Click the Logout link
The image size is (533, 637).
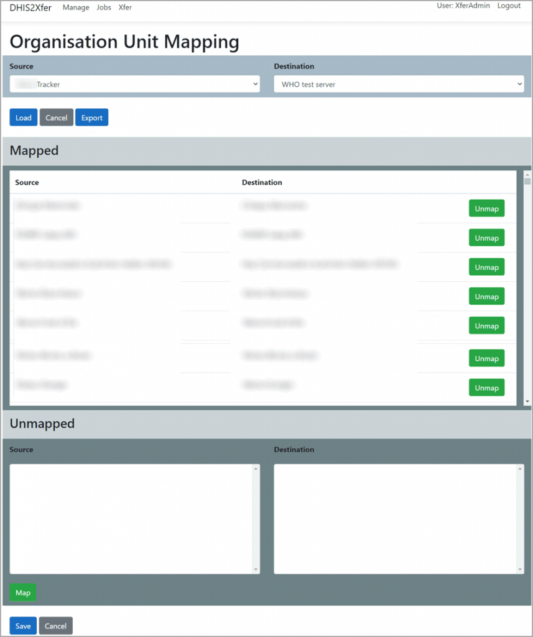point(509,6)
